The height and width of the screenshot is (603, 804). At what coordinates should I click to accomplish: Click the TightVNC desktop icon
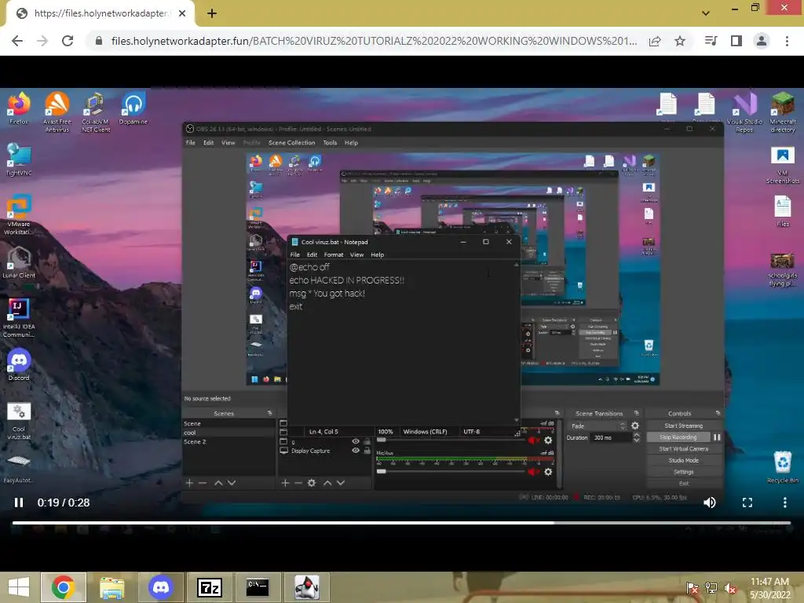coord(19,159)
